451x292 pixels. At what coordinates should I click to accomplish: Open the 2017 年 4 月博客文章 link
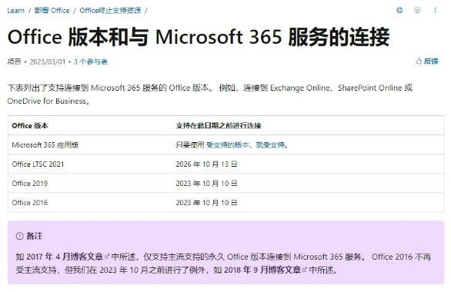65,257
